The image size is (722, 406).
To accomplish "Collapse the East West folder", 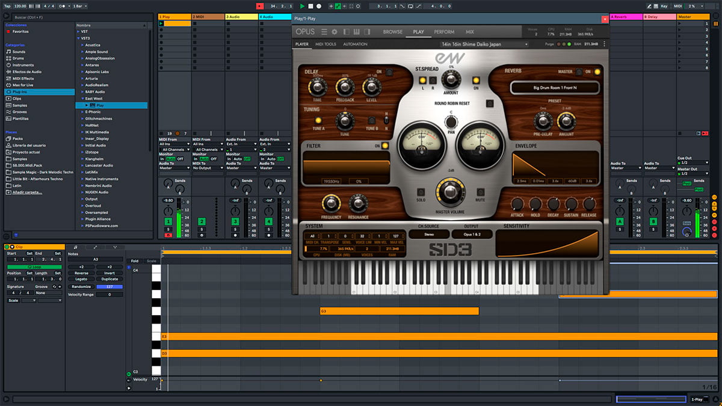I will (82, 98).
